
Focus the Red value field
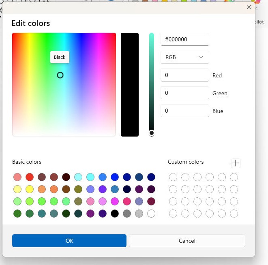click(x=185, y=75)
